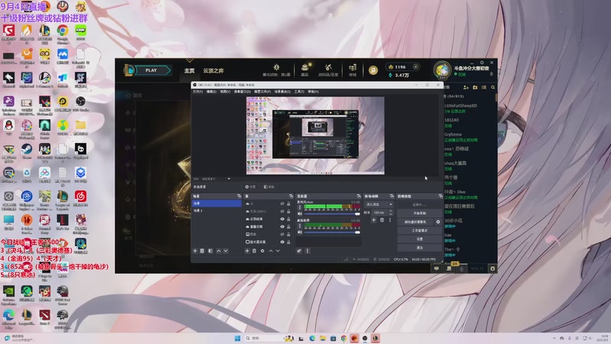Click 工作室模式 button in OBS controls

coord(419,230)
